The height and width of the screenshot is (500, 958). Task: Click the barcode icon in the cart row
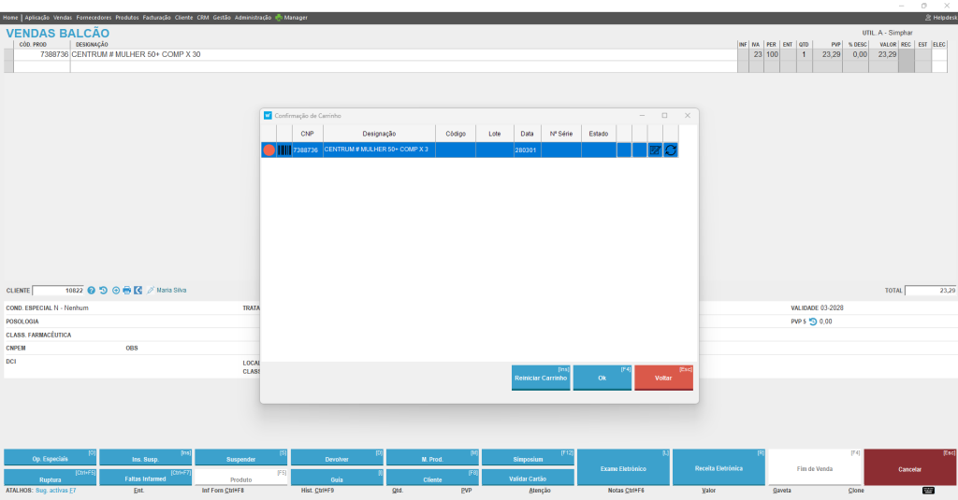[x=284, y=150]
